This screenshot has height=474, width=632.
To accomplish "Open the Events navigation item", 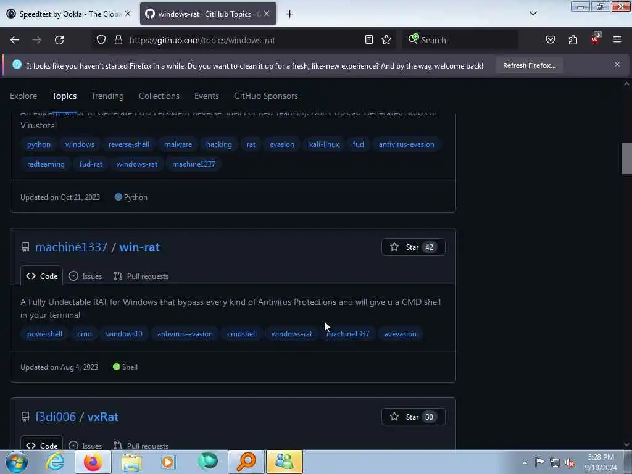I will click(x=206, y=96).
